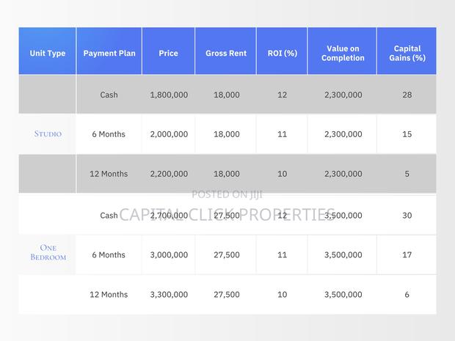Select the Studio unit type label

click(48, 134)
